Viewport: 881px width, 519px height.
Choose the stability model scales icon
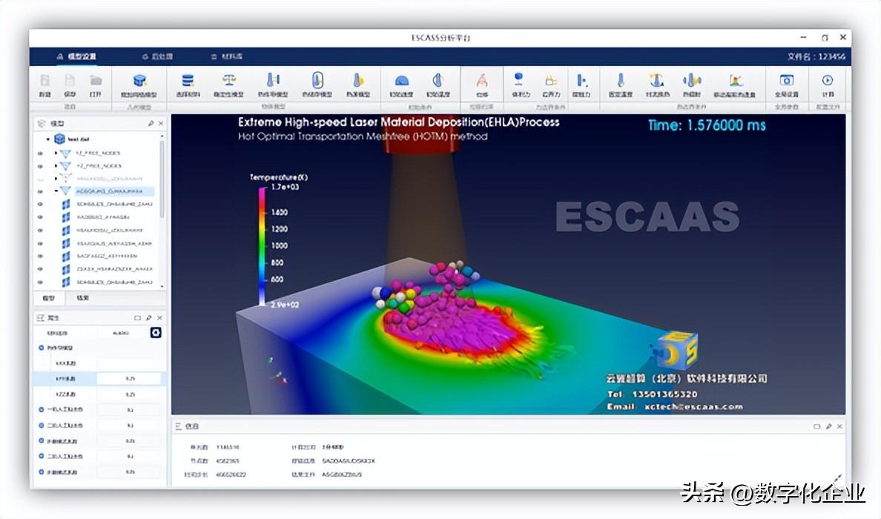click(x=228, y=81)
